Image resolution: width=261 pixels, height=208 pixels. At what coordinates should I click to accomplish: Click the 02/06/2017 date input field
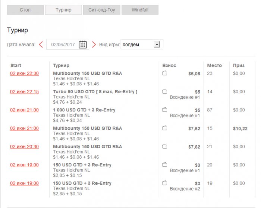click(x=63, y=45)
